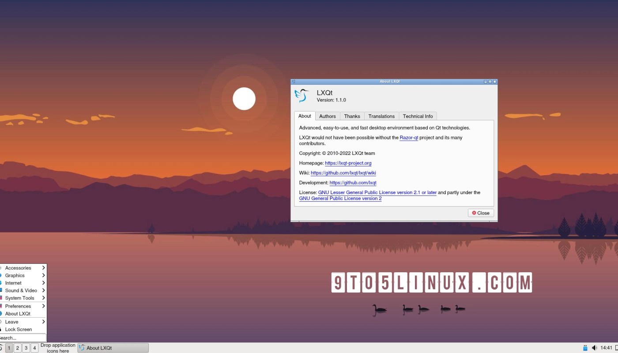Switch to the Authors tab
618x353 pixels.
[x=328, y=116]
